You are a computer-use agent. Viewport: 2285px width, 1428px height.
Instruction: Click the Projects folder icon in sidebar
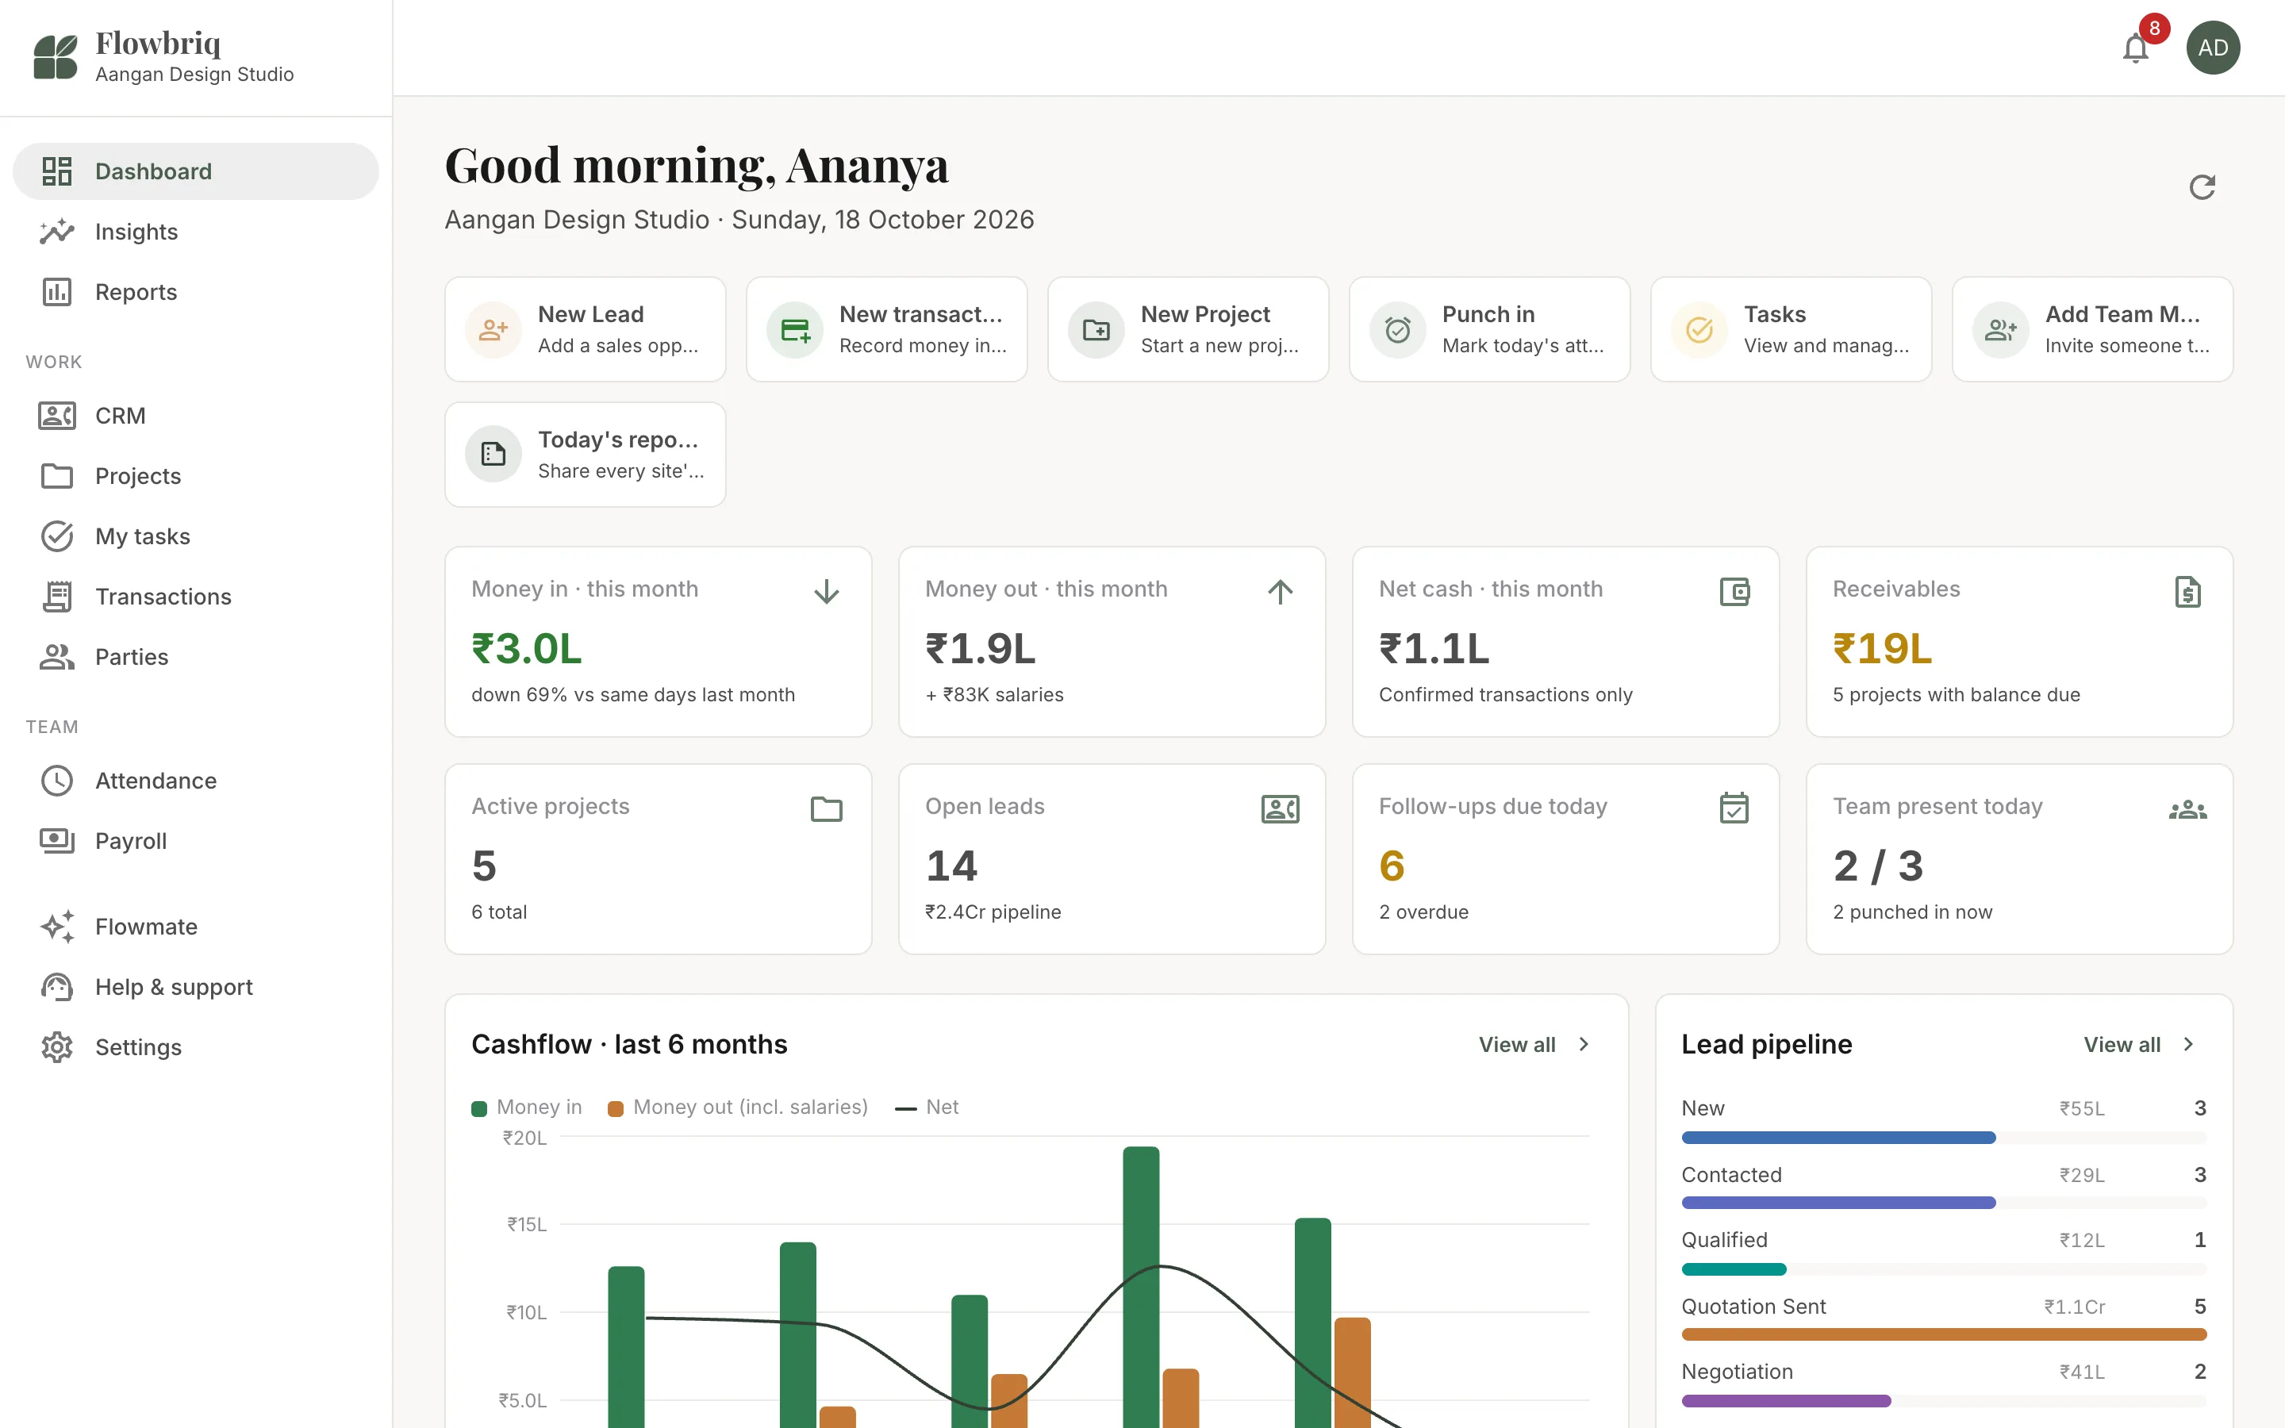(x=56, y=476)
